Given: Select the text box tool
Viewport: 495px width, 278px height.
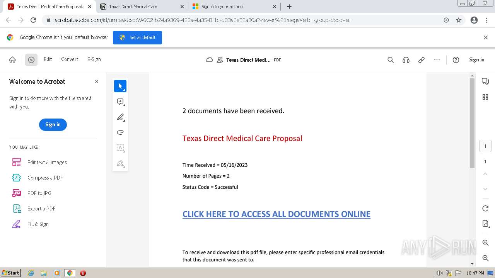Looking at the screenshot, I should point(120,148).
